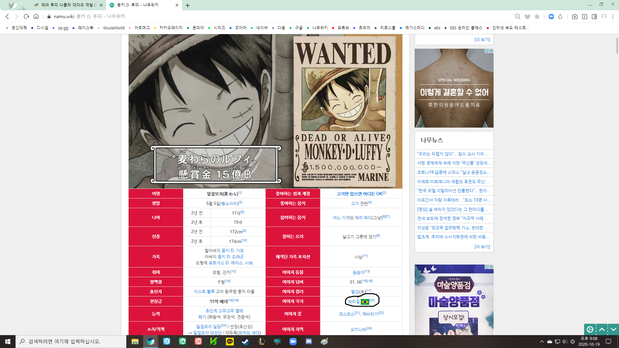
Task: Click the 고기만 있으면 어디든 OK link
Action: [x=359, y=194]
